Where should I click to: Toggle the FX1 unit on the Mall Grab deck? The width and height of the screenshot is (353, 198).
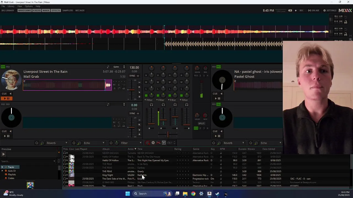click(x=3, y=67)
